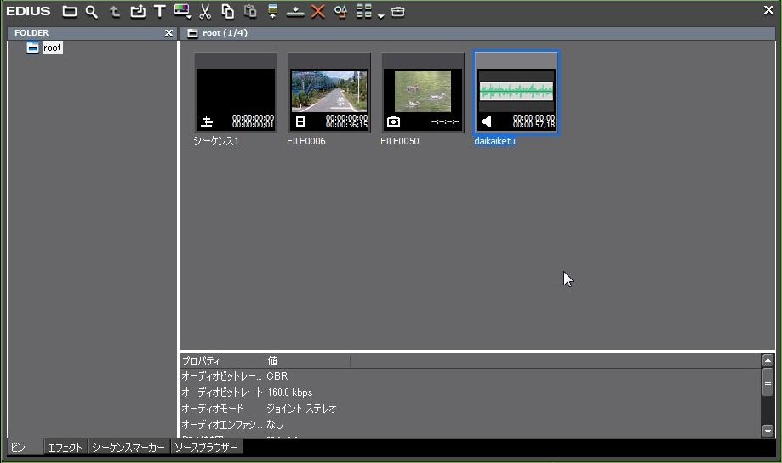Select the CBR audio bitrate mode row
Screen dimensions: 782x463
(470, 376)
